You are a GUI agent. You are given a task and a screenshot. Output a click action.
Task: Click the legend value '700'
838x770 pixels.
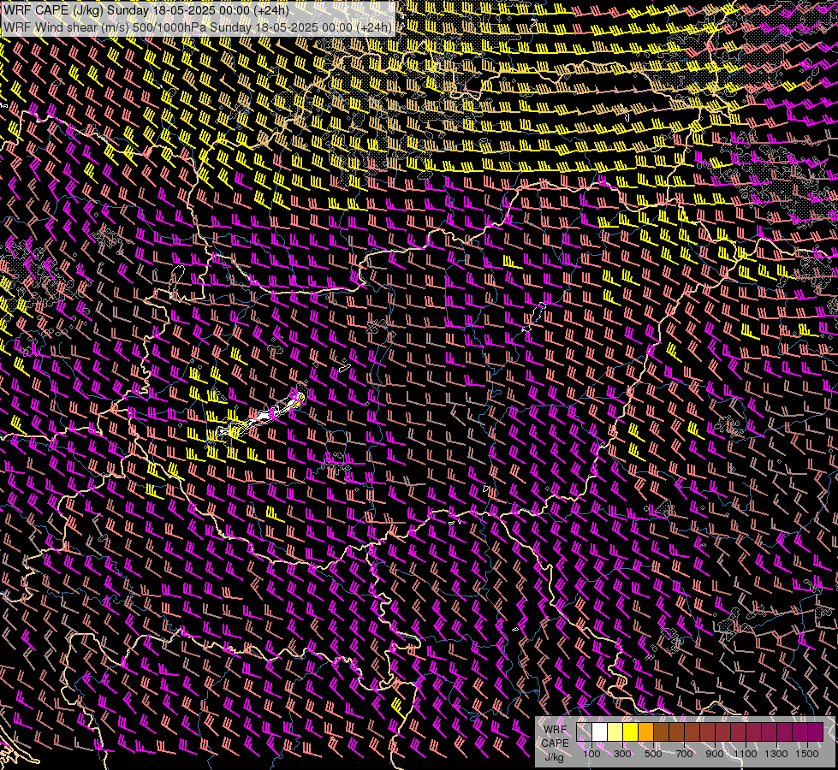(x=685, y=754)
